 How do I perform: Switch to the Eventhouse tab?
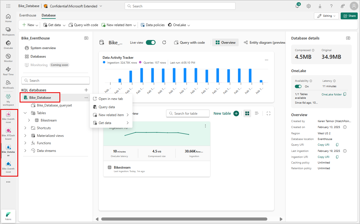28,15
